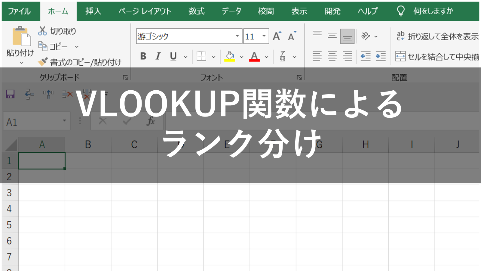The height and width of the screenshot is (271, 481).
Task: Select column H header
Action: click(x=365, y=145)
